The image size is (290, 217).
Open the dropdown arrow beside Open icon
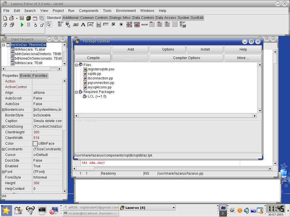tap(17, 18)
